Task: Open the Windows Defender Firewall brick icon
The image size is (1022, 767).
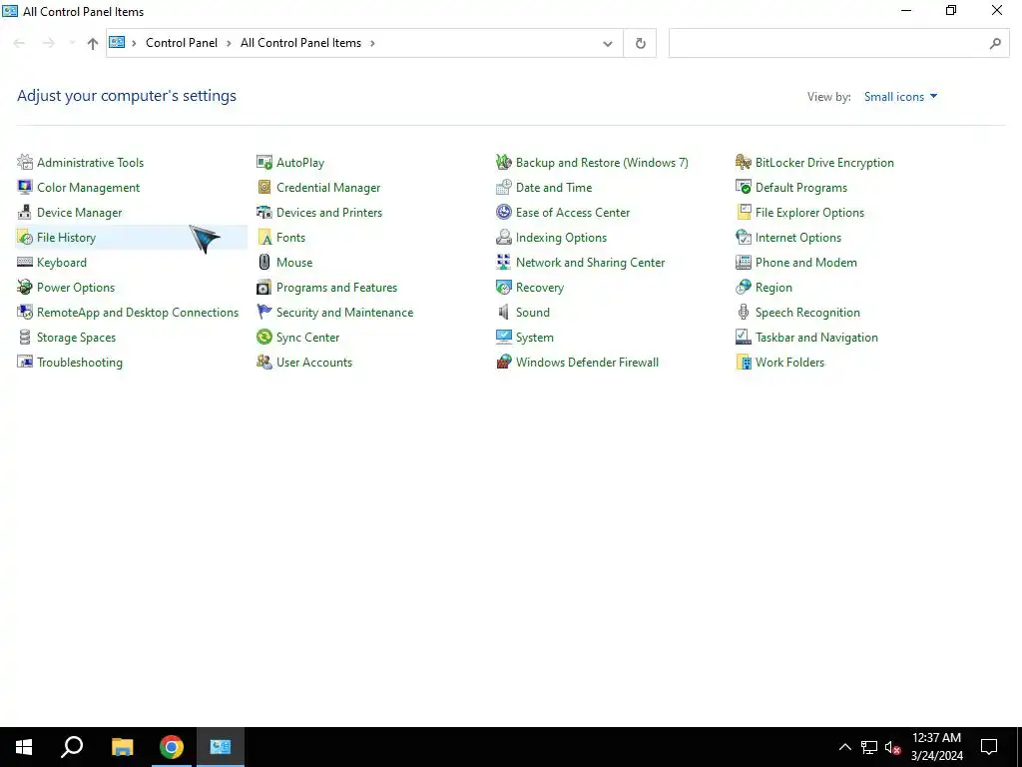Action: coord(504,362)
